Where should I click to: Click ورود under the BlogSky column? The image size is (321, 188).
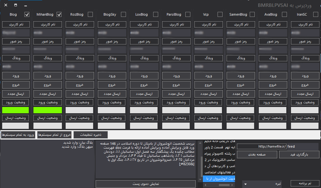pyautogui.click(x=112, y=76)
